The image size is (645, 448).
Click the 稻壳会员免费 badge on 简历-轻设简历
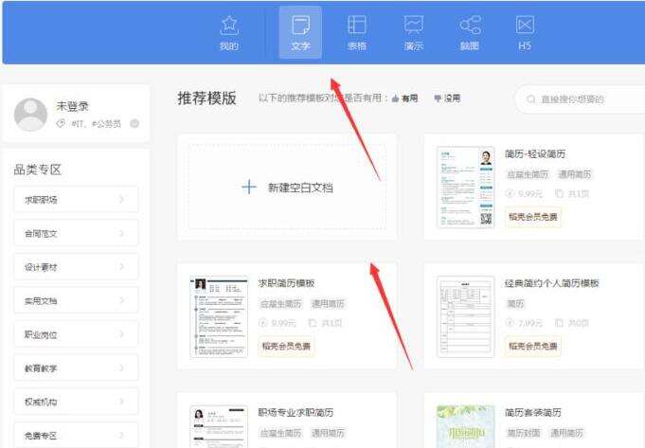pyautogui.click(x=532, y=217)
